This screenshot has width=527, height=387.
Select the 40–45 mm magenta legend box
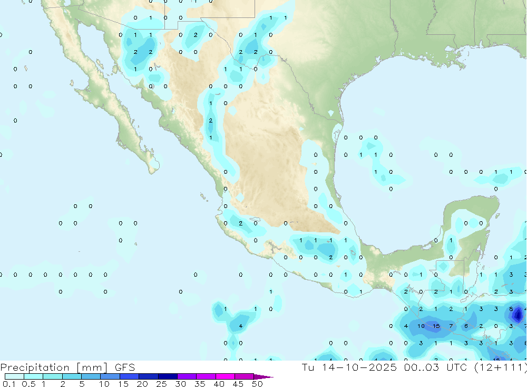coord(225,376)
